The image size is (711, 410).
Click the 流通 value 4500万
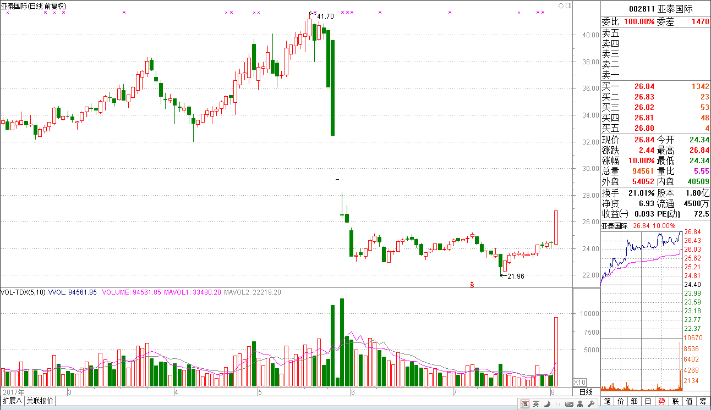click(x=697, y=203)
